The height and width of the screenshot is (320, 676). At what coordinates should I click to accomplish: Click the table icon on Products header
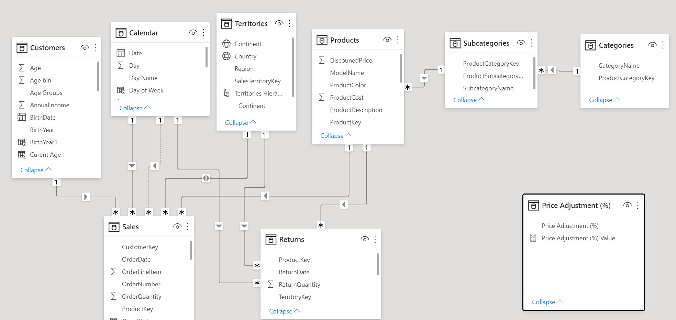pyautogui.click(x=322, y=40)
